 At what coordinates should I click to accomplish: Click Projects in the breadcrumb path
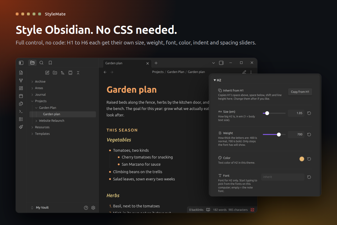pos(158,72)
